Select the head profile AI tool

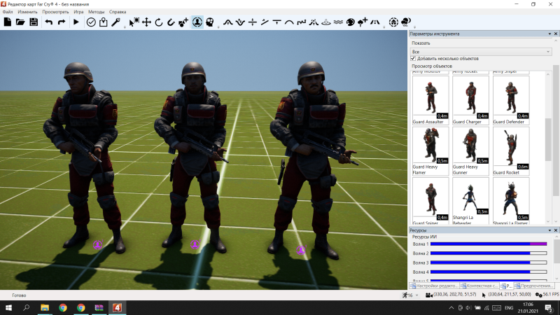210,22
